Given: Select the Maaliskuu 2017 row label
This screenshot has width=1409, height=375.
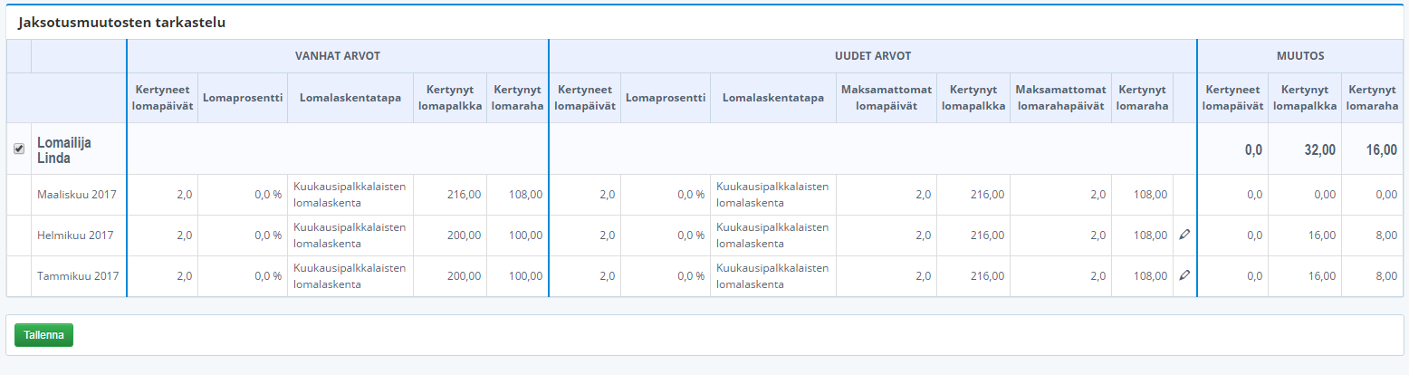Looking at the screenshot, I should tap(77, 195).
